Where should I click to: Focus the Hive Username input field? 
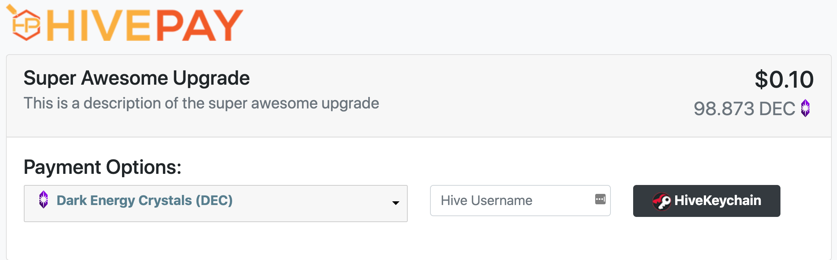pos(520,201)
